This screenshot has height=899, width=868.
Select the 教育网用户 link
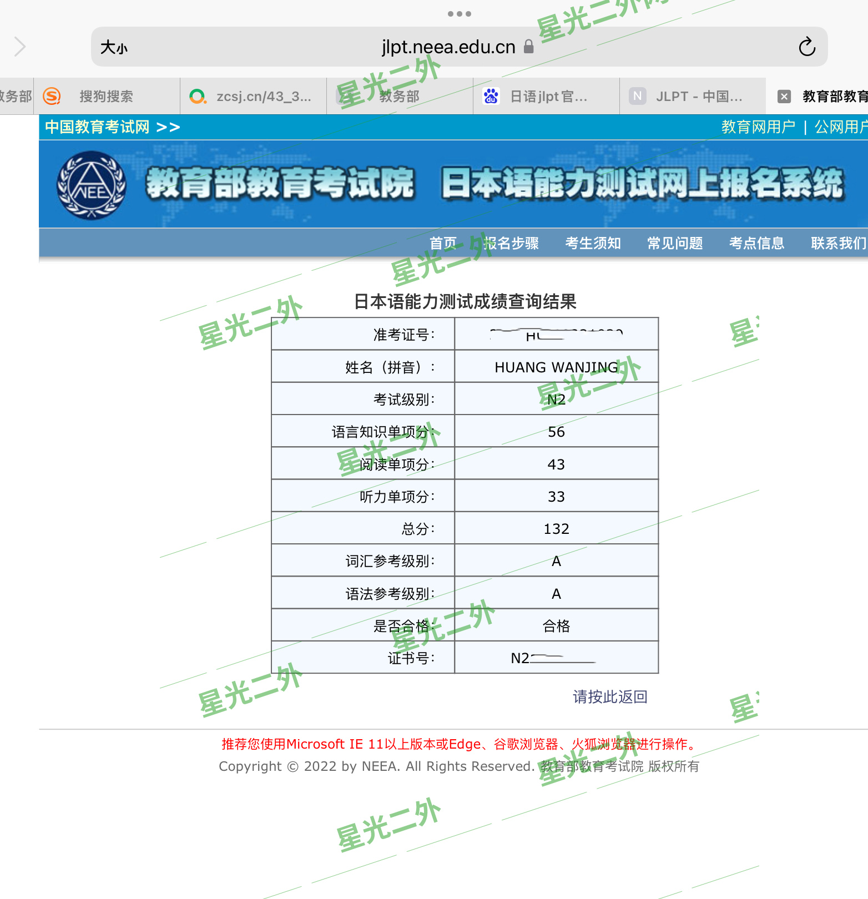[758, 127]
